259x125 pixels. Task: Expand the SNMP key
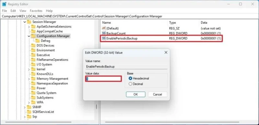(x=25, y=107)
